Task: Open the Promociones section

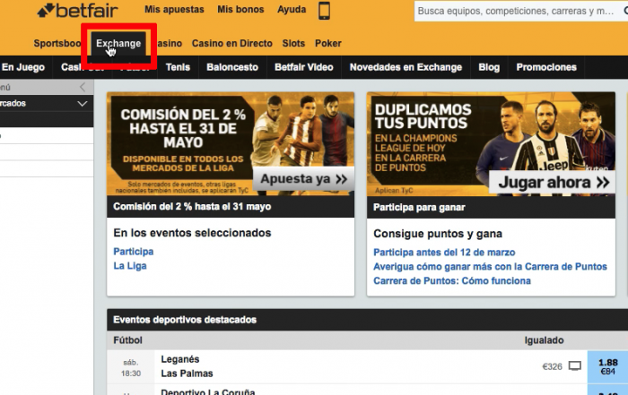Action: point(546,67)
